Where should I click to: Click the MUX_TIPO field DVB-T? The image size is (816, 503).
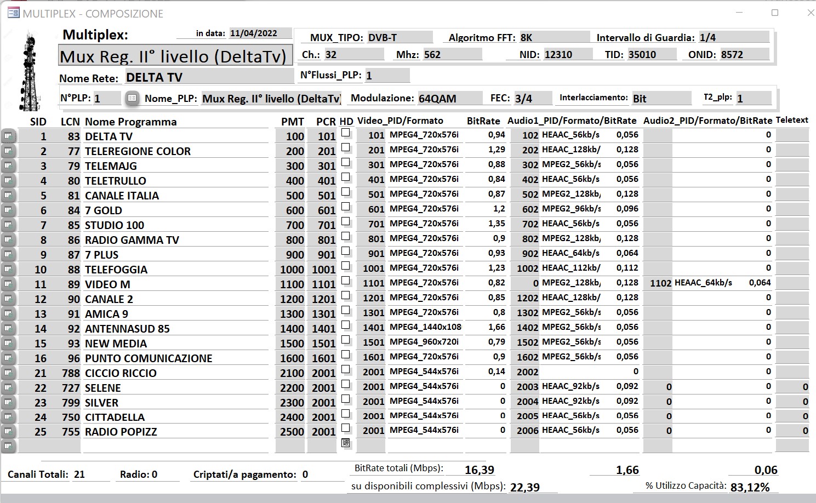tap(400, 37)
